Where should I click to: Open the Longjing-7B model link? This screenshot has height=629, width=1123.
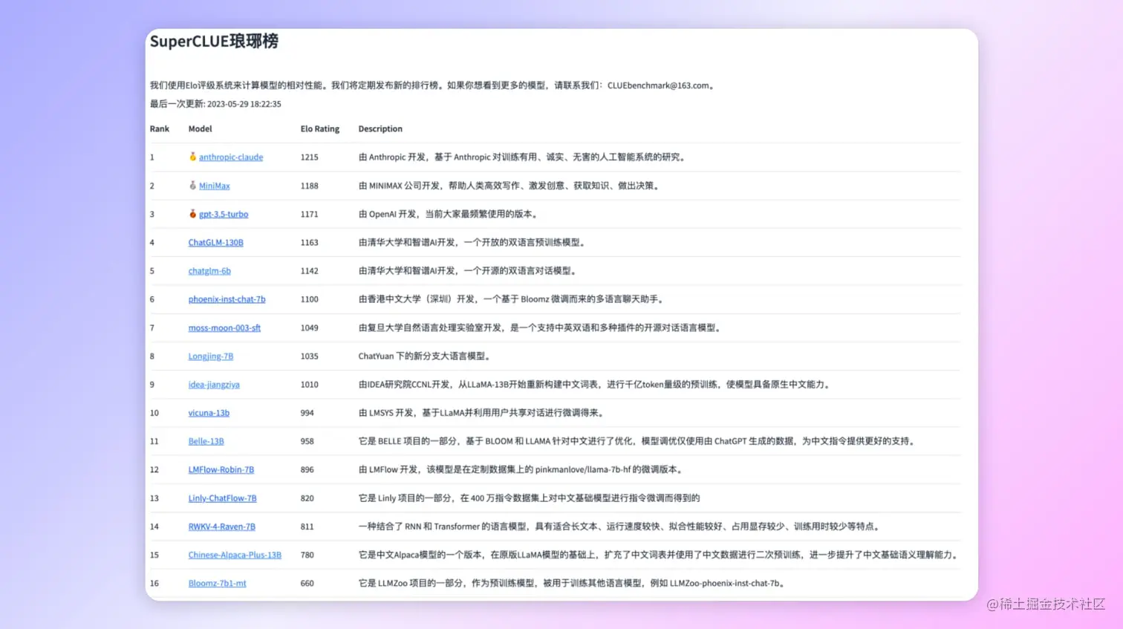click(x=211, y=356)
